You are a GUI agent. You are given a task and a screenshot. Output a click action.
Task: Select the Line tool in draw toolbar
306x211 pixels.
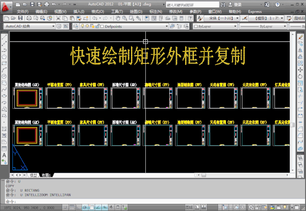click(x=4, y=37)
